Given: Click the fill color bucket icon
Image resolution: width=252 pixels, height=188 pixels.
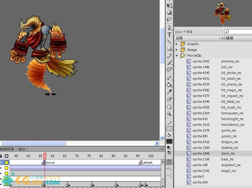Looking at the screenshot, I should [x=169, y=136].
